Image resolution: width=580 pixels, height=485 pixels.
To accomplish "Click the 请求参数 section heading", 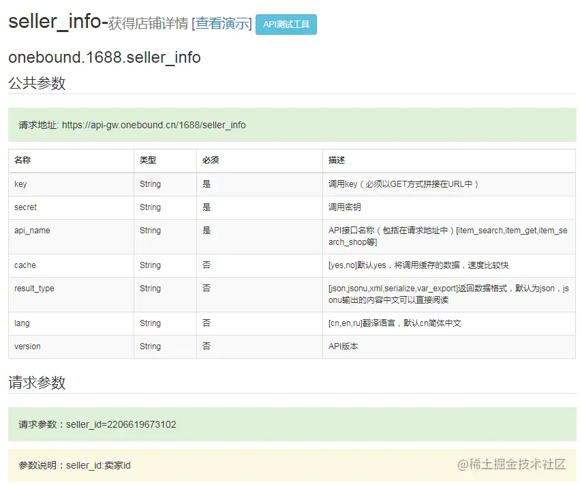I will coord(37,383).
